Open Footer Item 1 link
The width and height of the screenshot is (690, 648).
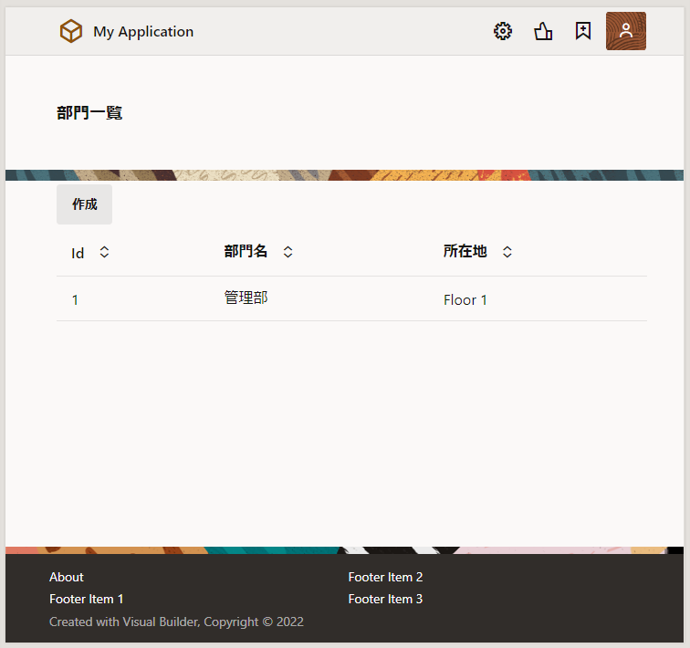point(86,599)
